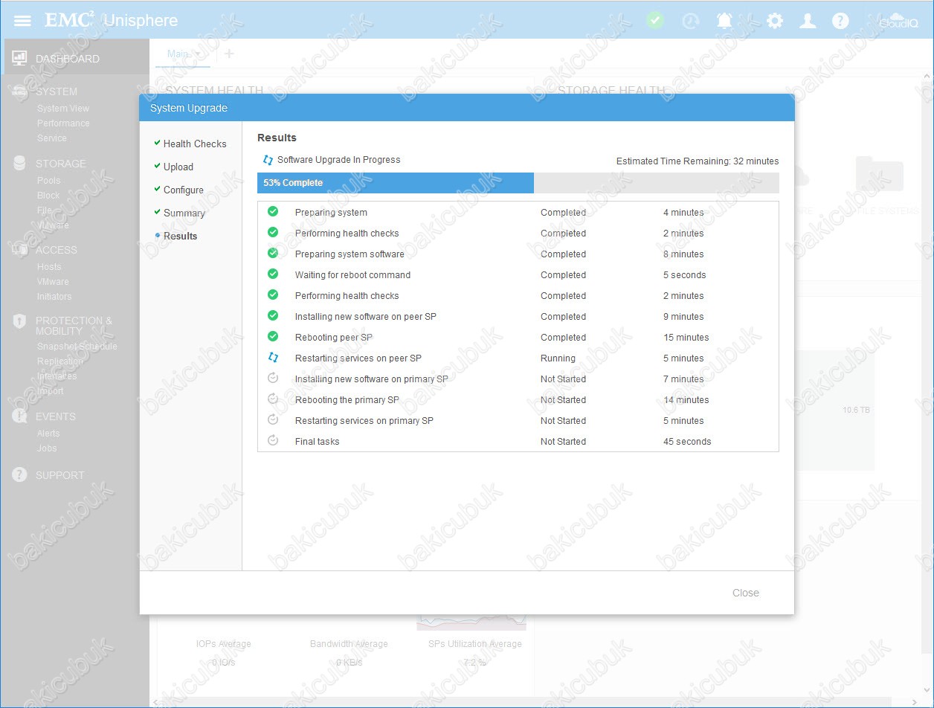The image size is (934, 708).
Task: Open Pools under Storage
Action: click(49, 181)
